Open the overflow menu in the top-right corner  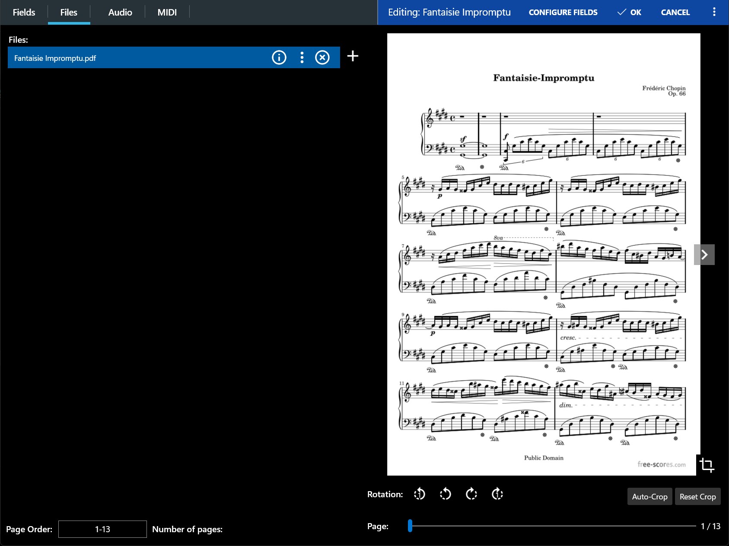[714, 12]
